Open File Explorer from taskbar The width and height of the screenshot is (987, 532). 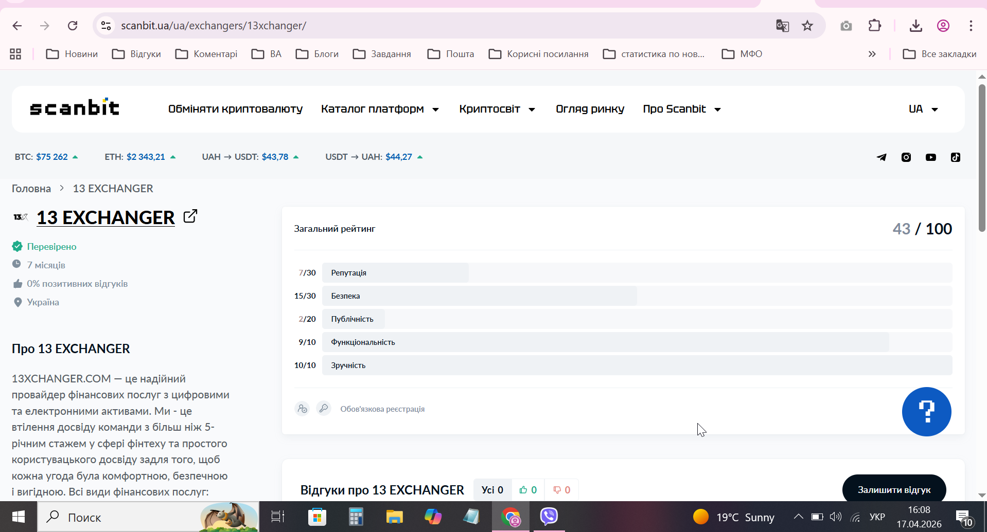pyautogui.click(x=394, y=517)
